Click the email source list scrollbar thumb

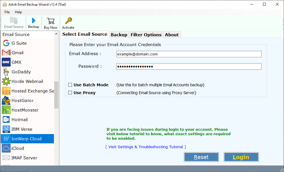(56, 95)
